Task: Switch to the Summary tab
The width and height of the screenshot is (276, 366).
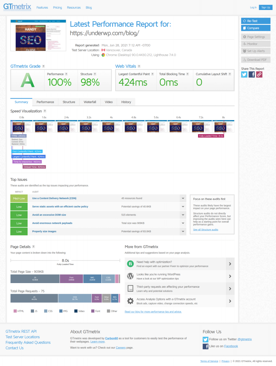Action: (21, 102)
